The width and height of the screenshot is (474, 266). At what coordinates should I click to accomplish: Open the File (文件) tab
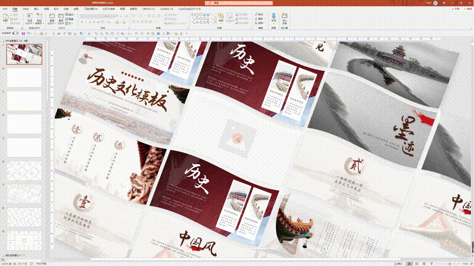5,9
